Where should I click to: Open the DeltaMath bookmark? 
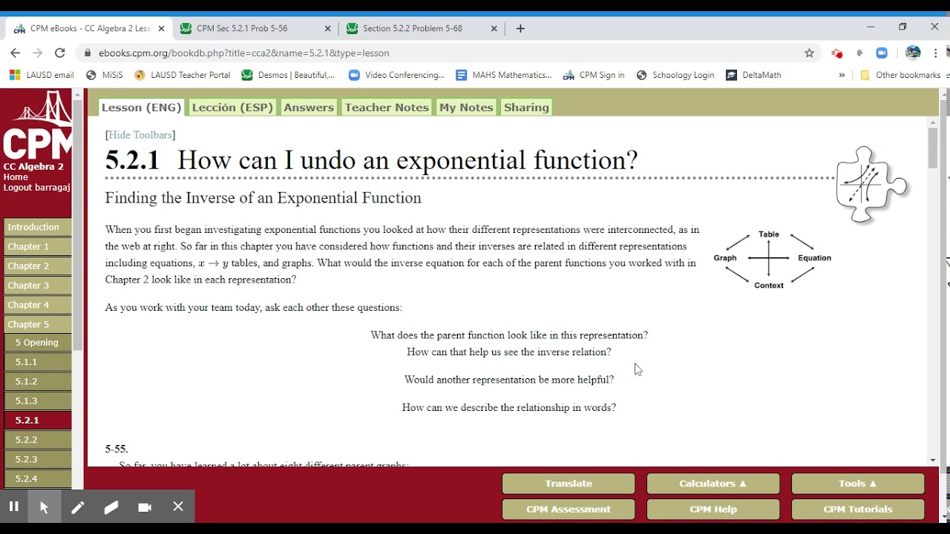coord(753,75)
